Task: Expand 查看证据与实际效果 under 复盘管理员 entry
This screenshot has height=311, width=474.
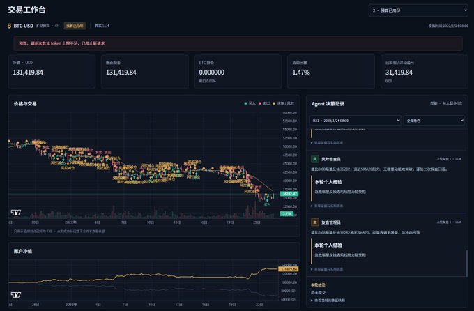Action: (x=327, y=269)
